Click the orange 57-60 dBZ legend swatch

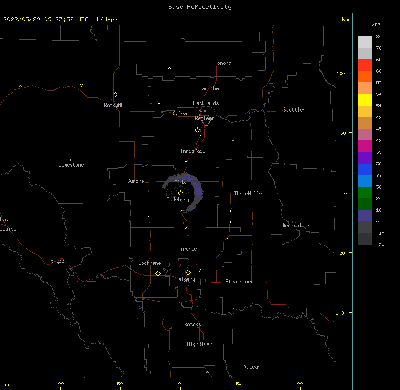tap(365, 76)
